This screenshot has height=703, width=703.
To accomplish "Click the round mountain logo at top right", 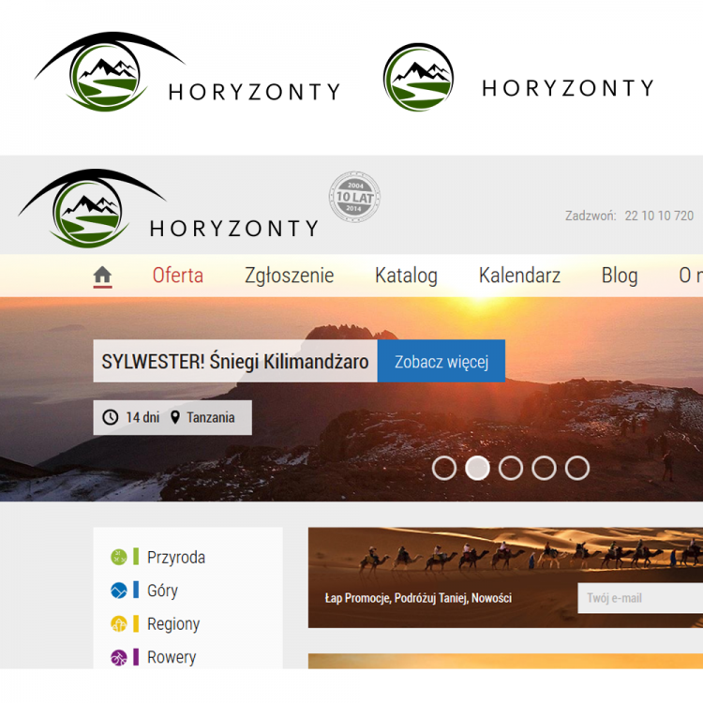I will [x=418, y=77].
